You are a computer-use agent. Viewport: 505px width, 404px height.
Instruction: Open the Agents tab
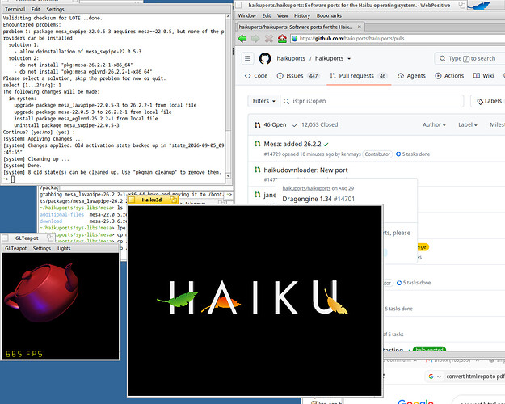[411, 76]
